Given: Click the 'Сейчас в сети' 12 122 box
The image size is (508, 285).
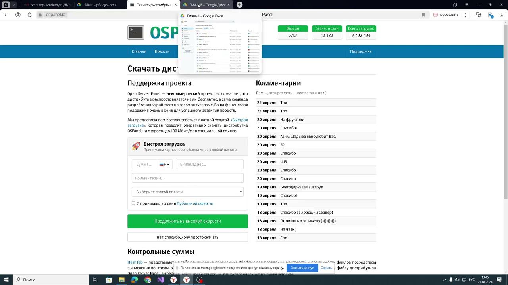Looking at the screenshot, I should [x=327, y=32].
